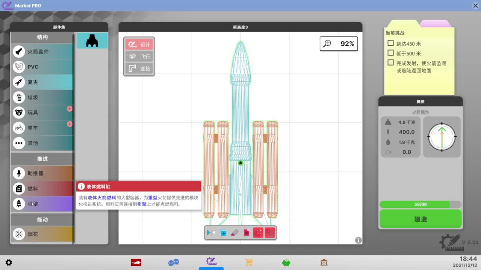Click the rocket mass weight icon
The image size is (481, 270).
tap(388, 122)
